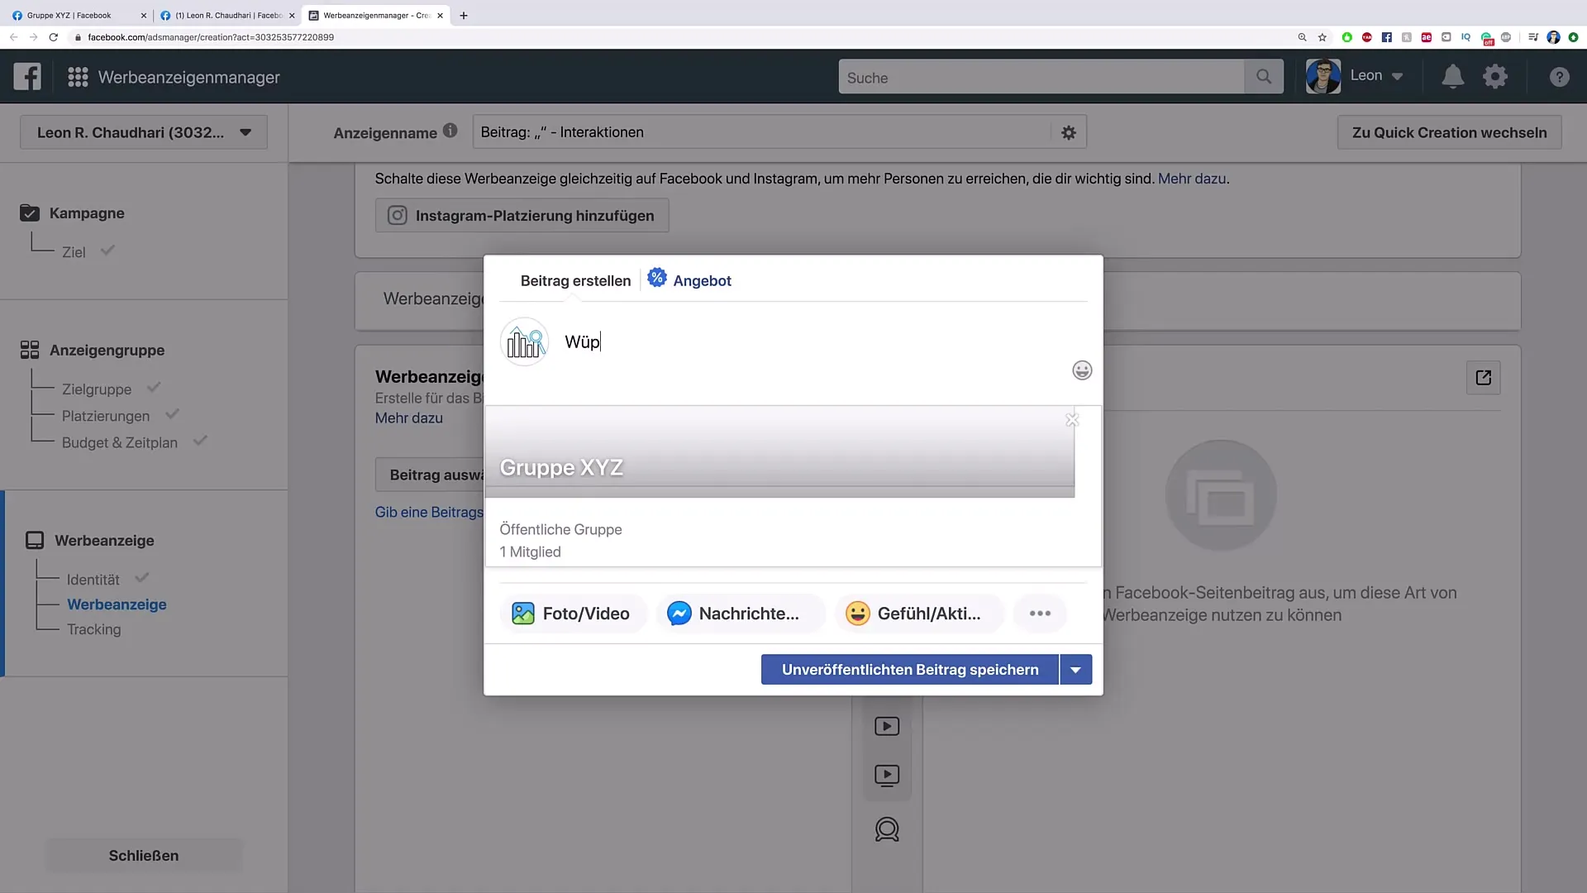Click the Gefühl/Akti... option
The width and height of the screenshot is (1587, 893).
pos(919,614)
